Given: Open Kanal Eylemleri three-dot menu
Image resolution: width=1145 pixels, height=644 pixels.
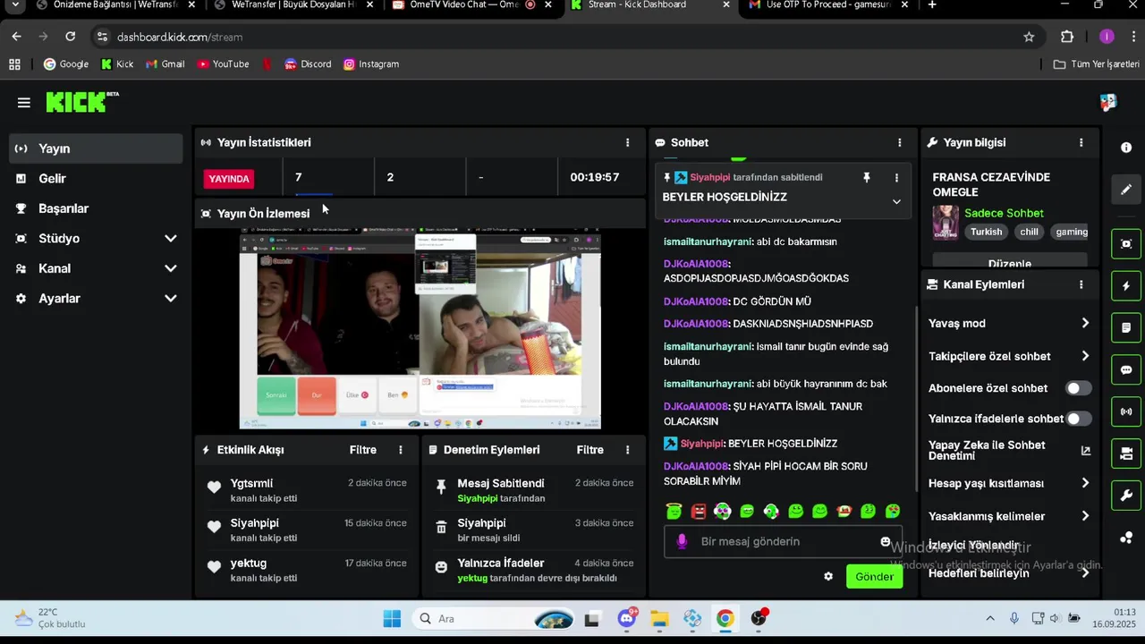Looking at the screenshot, I should [1081, 284].
